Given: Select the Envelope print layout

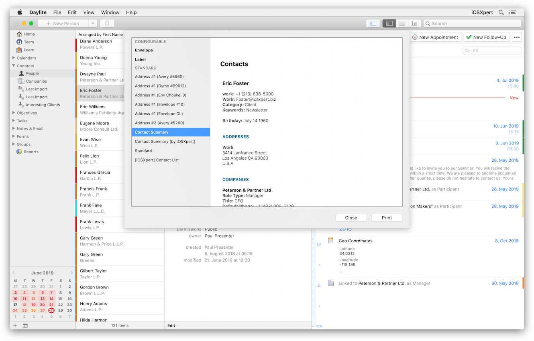Looking at the screenshot, I should pyautogui.click(x=171, y=50).
